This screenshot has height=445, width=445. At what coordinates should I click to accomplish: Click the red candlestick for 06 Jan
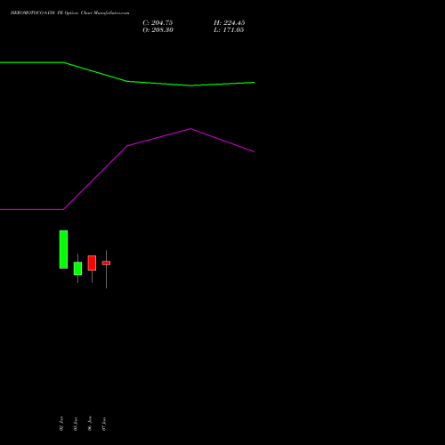[x=92, y=263]
